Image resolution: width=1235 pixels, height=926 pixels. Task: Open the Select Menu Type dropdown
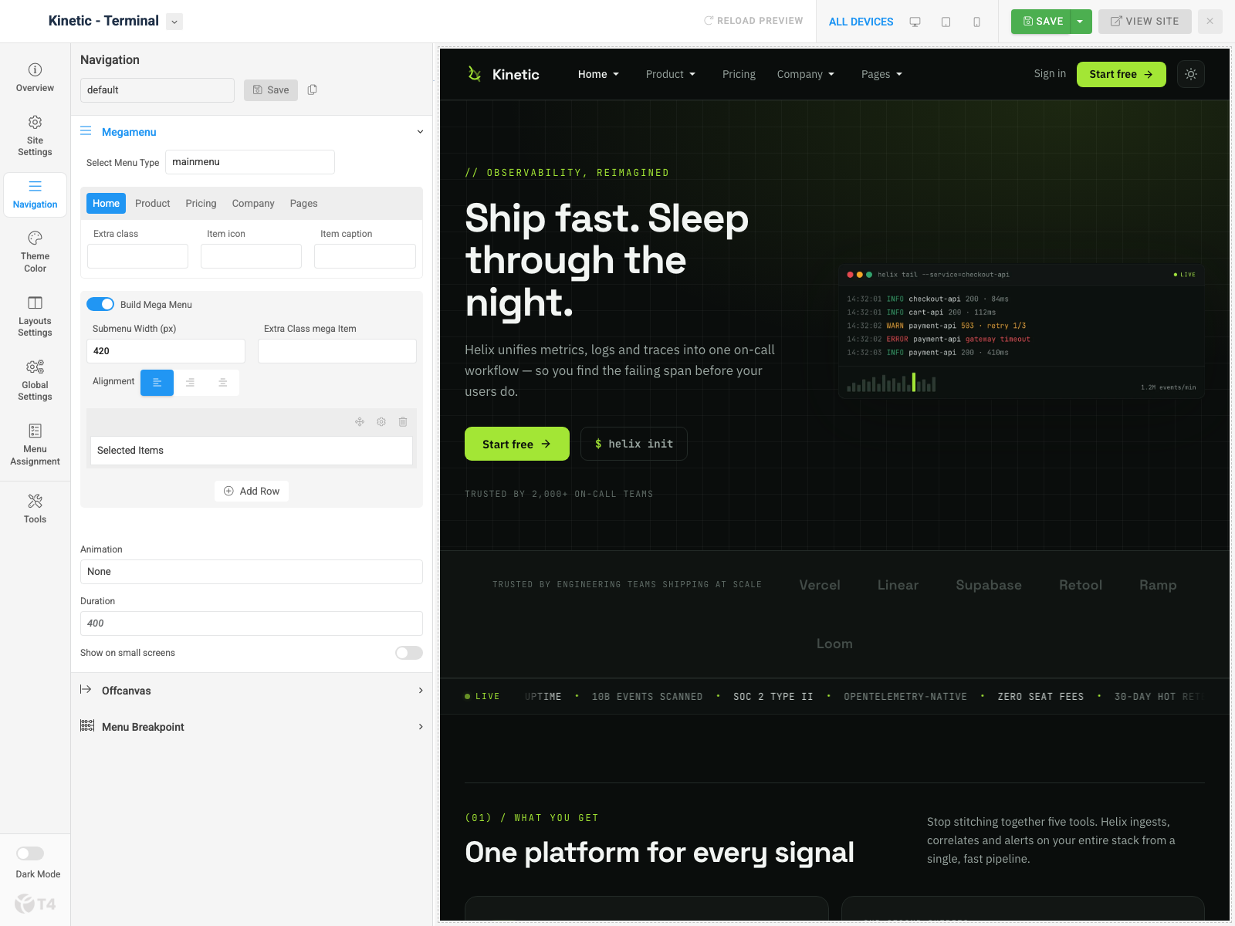[250, 162]
